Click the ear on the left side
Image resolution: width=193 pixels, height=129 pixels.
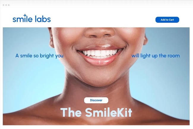[51, 39]
